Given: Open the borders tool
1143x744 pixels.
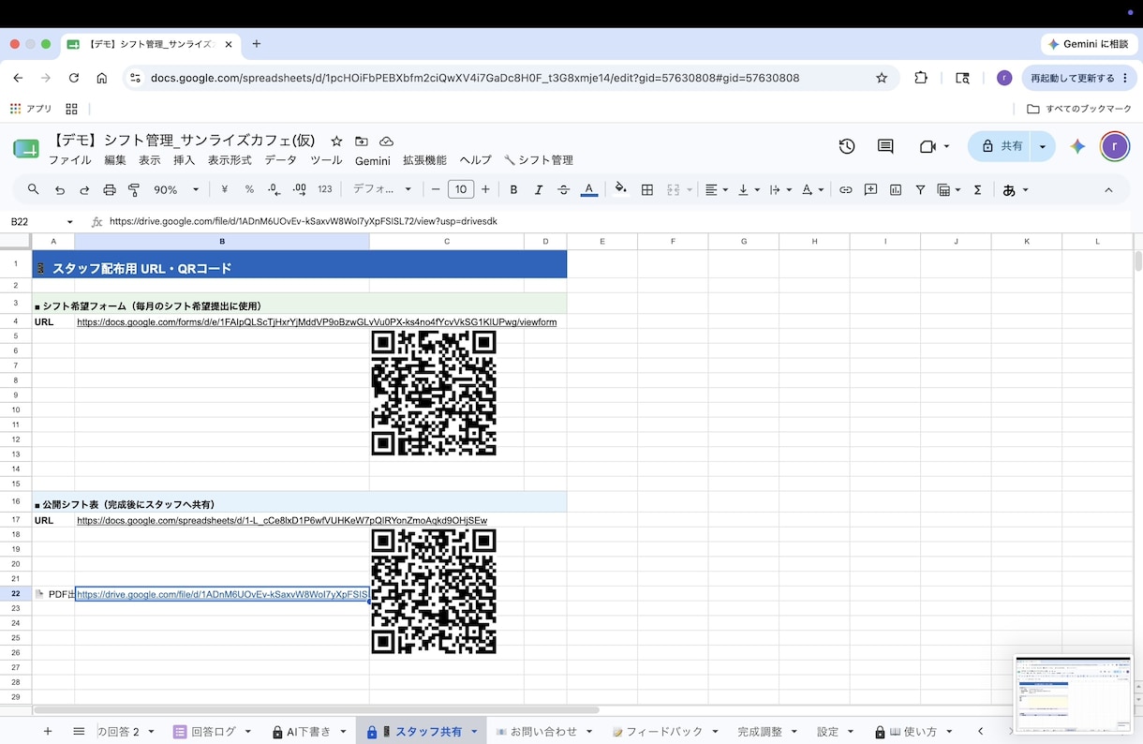Looking at the screenshot, I should 646,189.
